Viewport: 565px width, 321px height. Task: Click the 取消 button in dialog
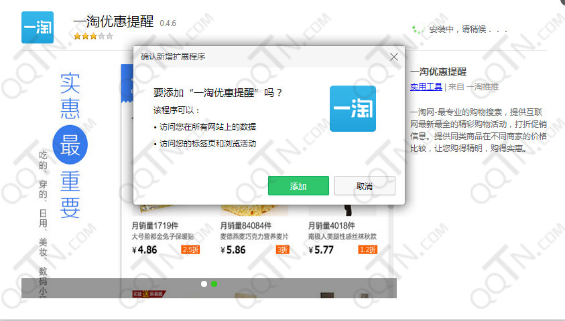[365, 186]
